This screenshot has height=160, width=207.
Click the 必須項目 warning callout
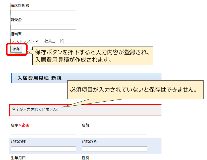[x=135, y=90]
